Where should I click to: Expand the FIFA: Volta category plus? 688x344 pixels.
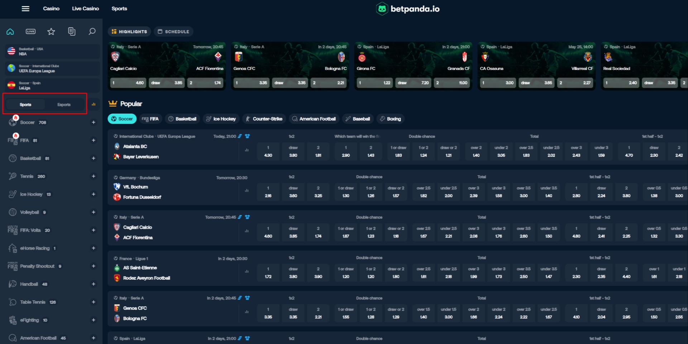(x=94, y=230)
